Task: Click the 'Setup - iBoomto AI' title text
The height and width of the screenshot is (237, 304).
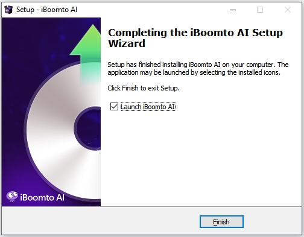Action: (x=46, y=10)
